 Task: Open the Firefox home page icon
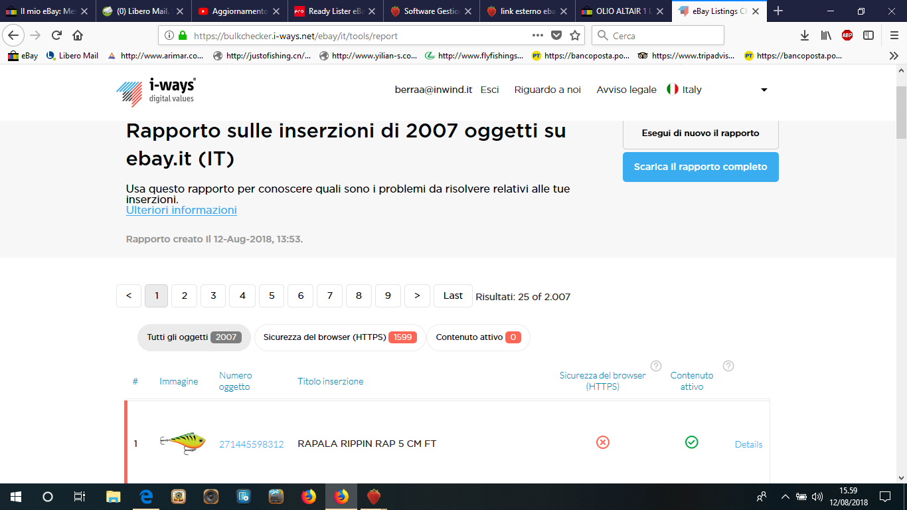[x=78, y=36]
